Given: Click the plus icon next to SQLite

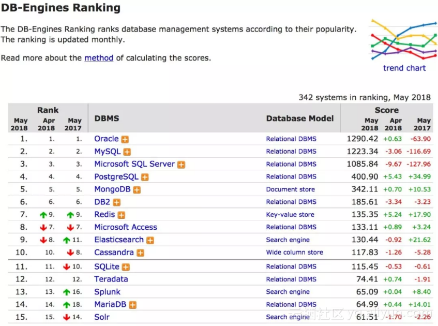Looking at the screenshot, I should 126,268.
